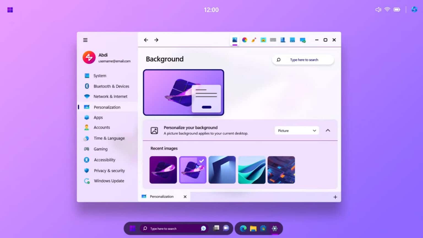Open Themes via the brush icon

pyautogui.click(x=254, y=40)
